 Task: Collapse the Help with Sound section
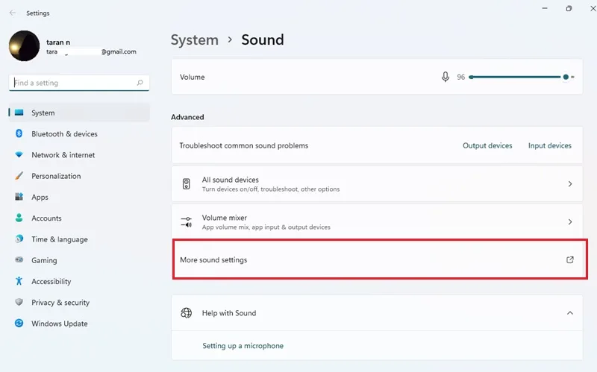[570, 313]
